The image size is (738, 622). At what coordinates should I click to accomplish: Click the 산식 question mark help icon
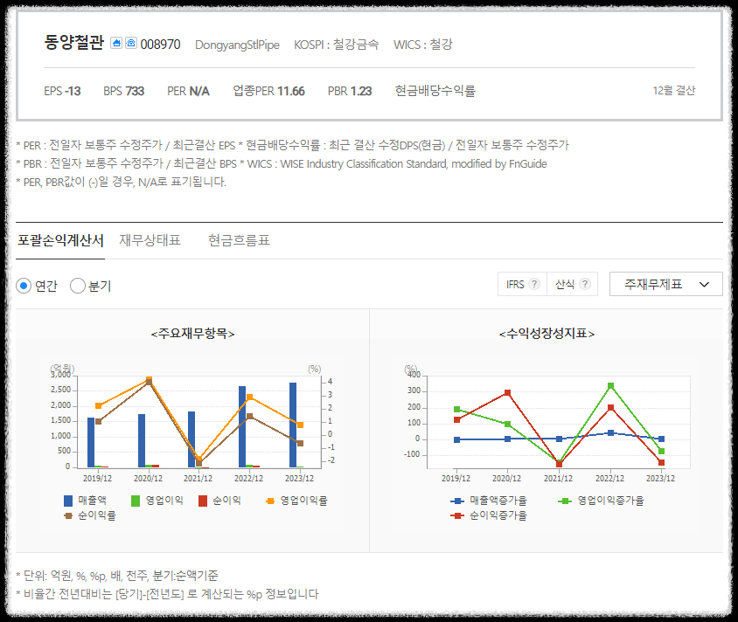point(585,284)
